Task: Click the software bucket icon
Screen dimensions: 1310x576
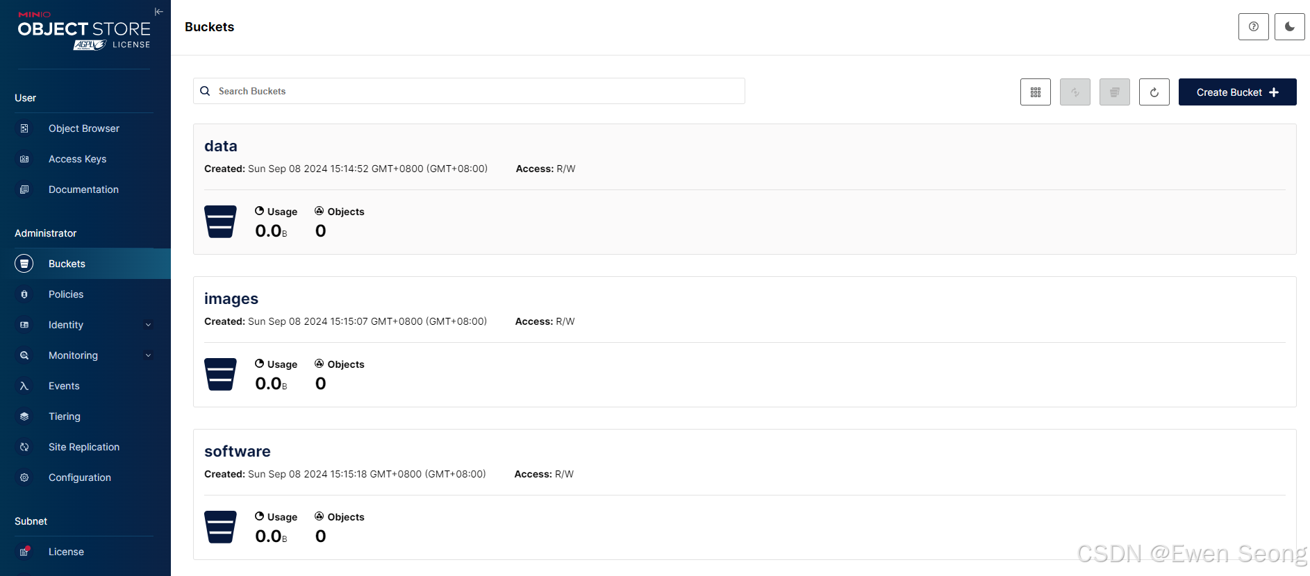Action: [x=220, y=527]
